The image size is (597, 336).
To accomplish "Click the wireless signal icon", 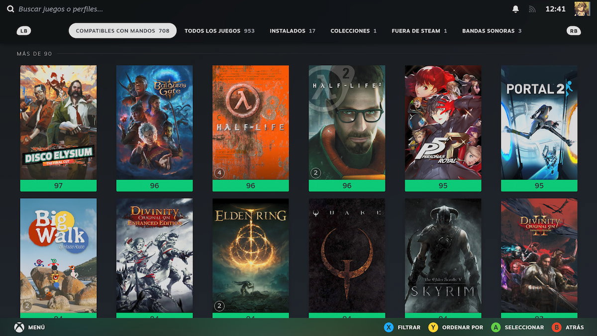I will click(x=532, y=9).
